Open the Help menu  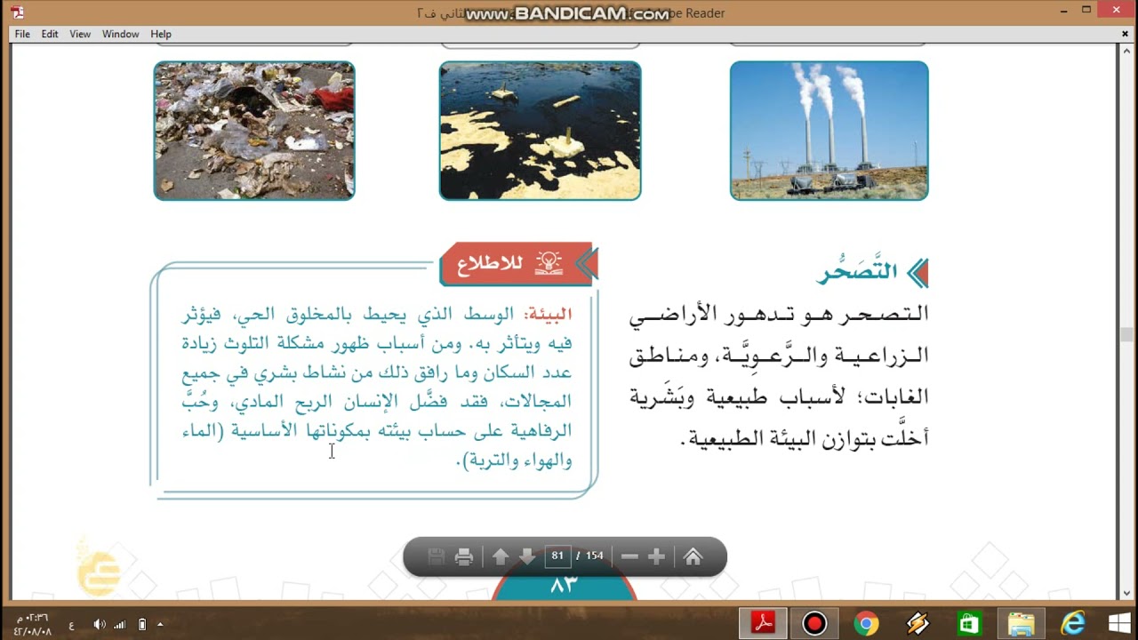(161, 34)
